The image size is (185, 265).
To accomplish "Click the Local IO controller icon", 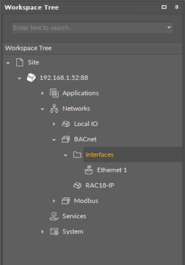I will 66,124.
